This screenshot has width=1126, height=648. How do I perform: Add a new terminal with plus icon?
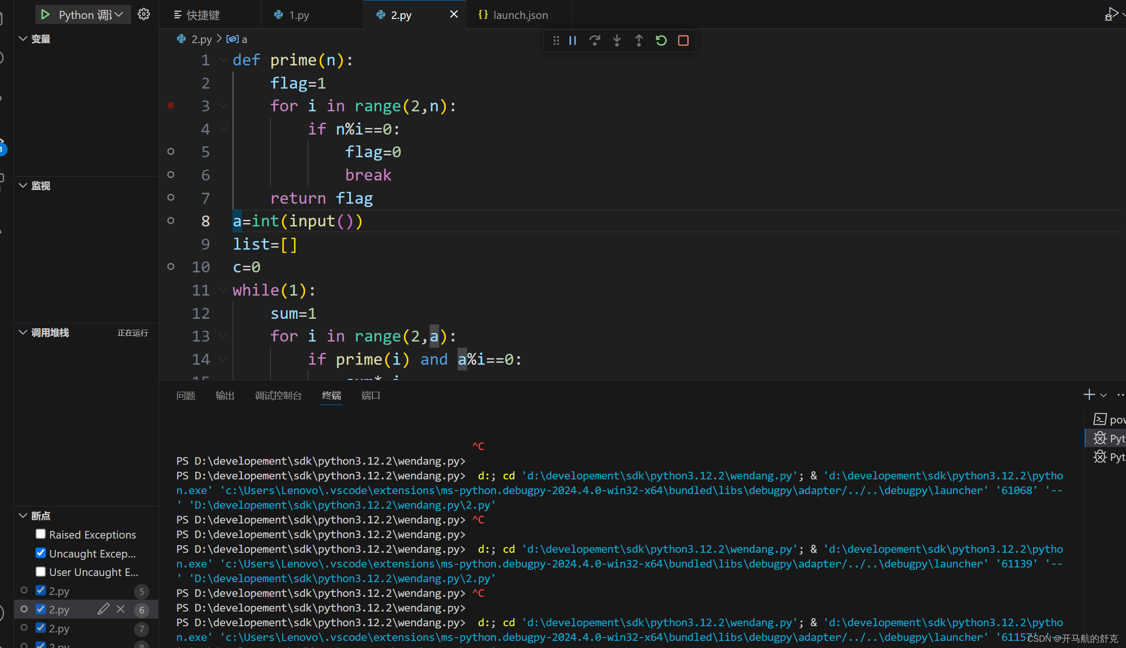coord(1089,395)
